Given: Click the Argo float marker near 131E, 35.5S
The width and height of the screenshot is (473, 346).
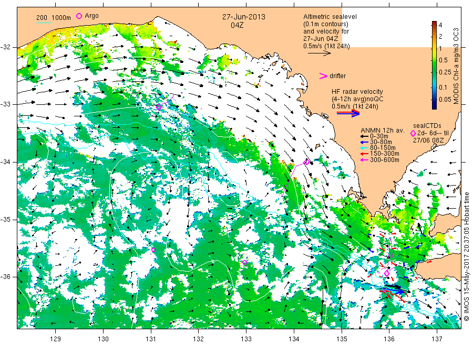Looking at the screenshot, I should coord(153,250).
